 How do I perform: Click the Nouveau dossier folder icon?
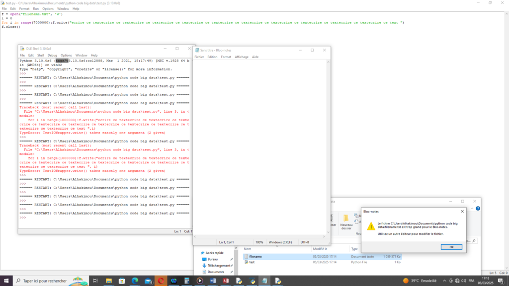coord(346,218)
